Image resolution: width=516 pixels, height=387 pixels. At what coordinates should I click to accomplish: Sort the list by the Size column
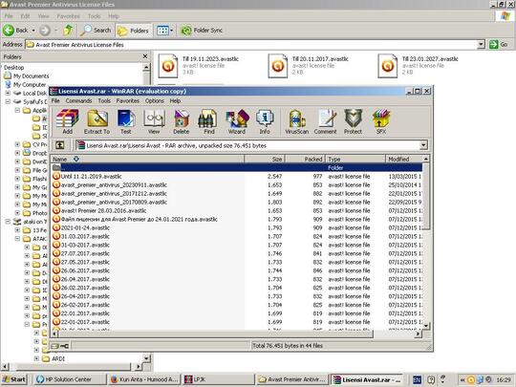265,160
